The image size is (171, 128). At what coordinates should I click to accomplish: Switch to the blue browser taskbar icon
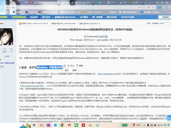55,125
